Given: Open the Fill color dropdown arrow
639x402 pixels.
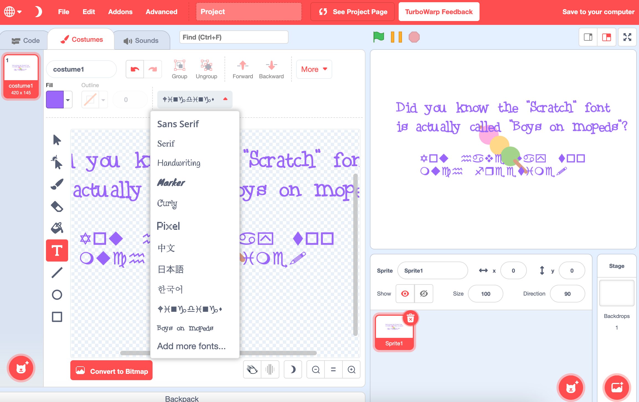Looking at the screenshot, I should coord(68,100).
